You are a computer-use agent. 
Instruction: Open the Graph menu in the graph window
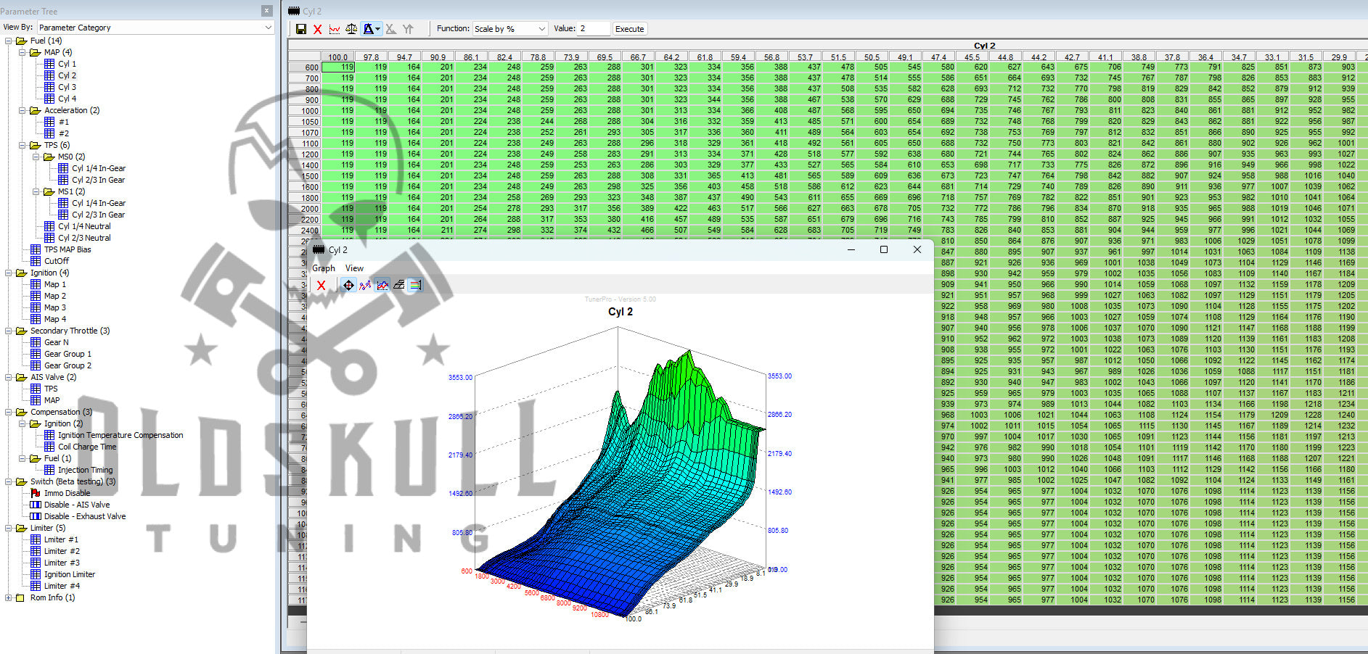(x=324, y=268)
